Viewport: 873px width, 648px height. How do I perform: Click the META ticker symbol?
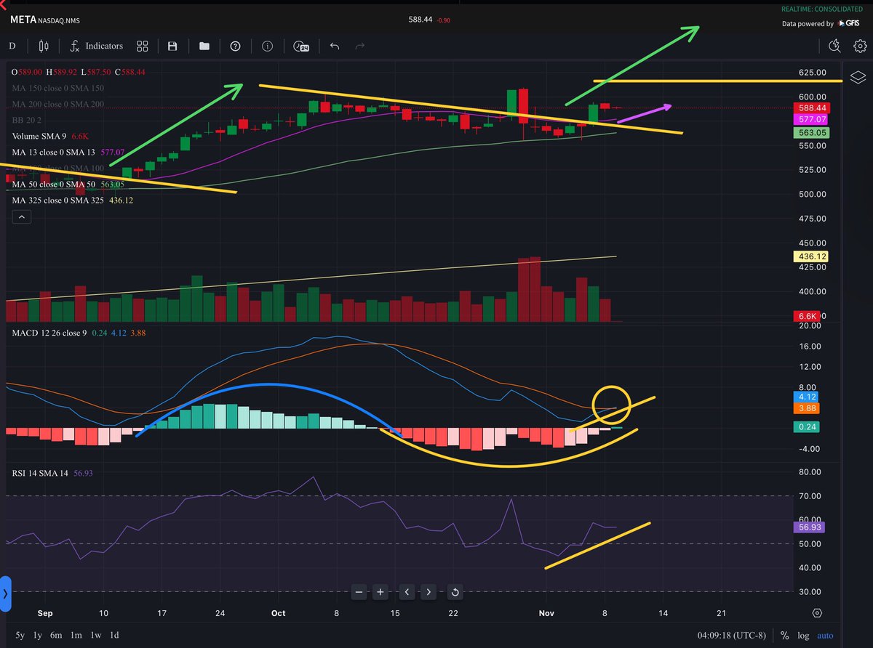23,20
